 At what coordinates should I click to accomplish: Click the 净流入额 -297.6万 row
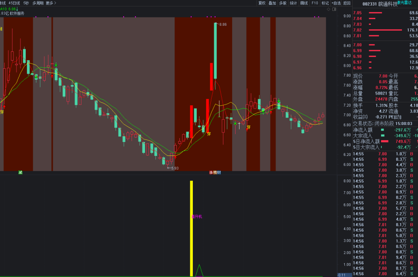[x=385, y=130]
